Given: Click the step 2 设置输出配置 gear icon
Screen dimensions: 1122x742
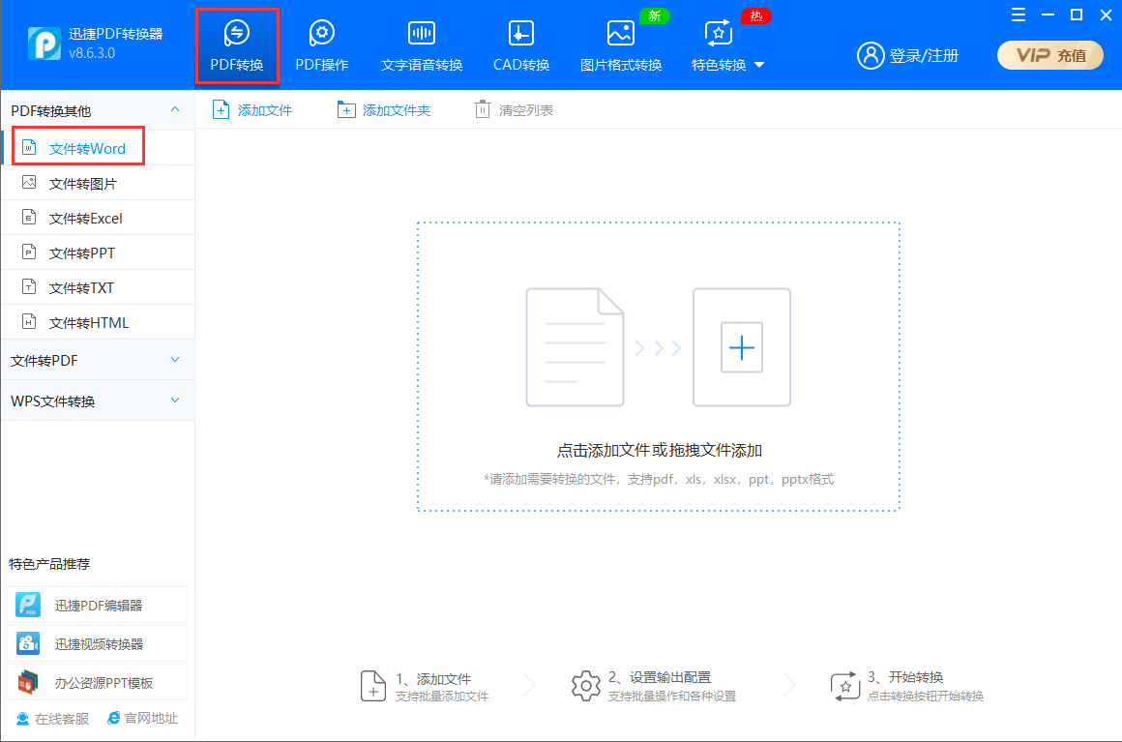Looking at the screenshot, I should pyautogui.click(x=585, y=686).
